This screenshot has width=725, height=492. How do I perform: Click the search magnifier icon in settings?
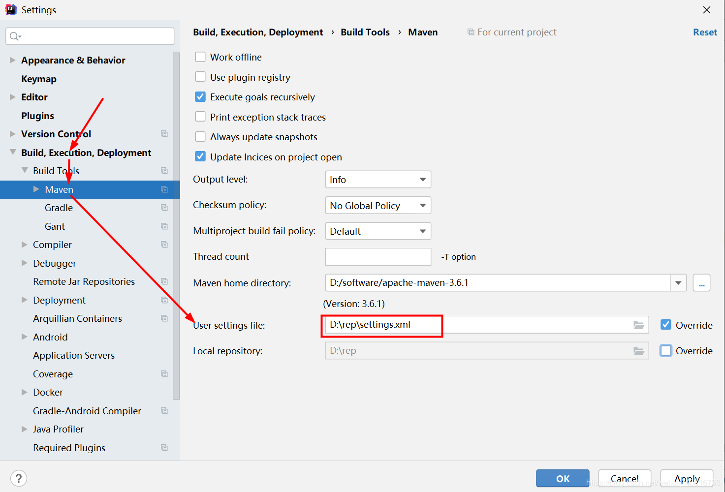pyautogui.click(x=15, y=36)
